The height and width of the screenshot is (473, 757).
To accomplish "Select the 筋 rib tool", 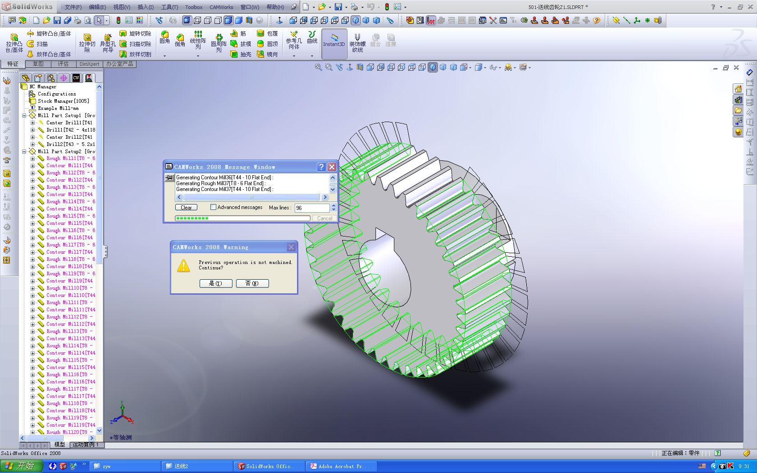I will (238, 33).
